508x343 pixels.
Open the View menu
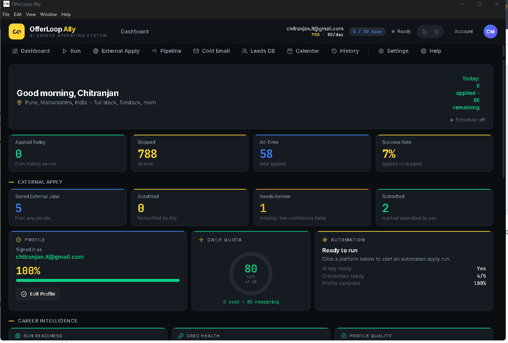pyautogui.click(x=31, y=14)
